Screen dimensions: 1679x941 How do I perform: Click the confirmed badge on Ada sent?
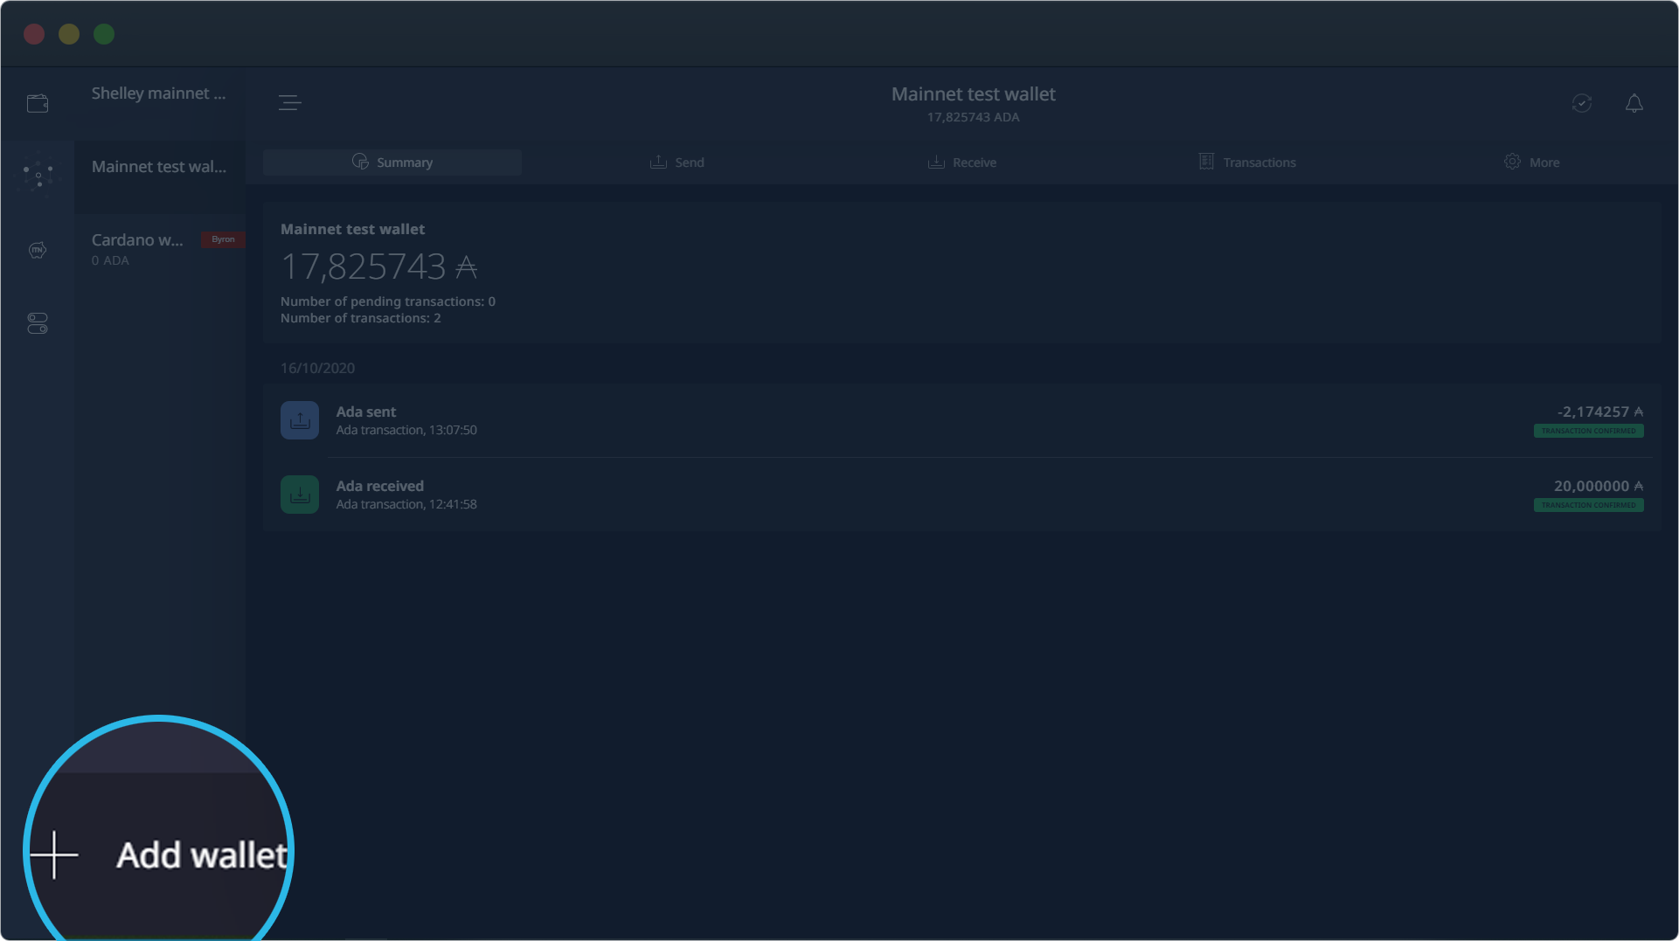[x=1588, y=431]
